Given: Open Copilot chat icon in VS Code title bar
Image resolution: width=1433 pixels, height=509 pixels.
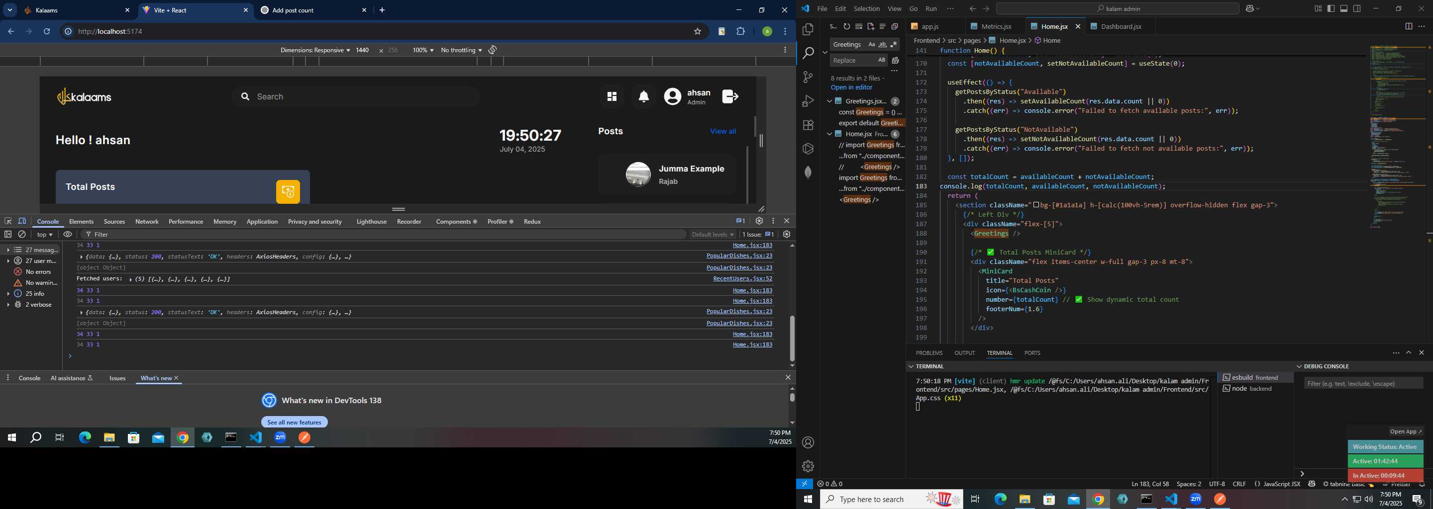Looking at the screenshot, I should (x=1249, y=9).
